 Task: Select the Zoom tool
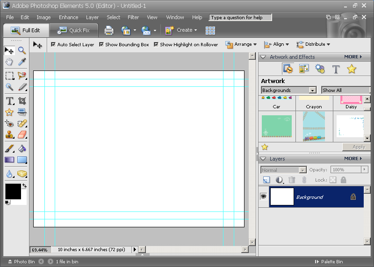pos(22,50)
